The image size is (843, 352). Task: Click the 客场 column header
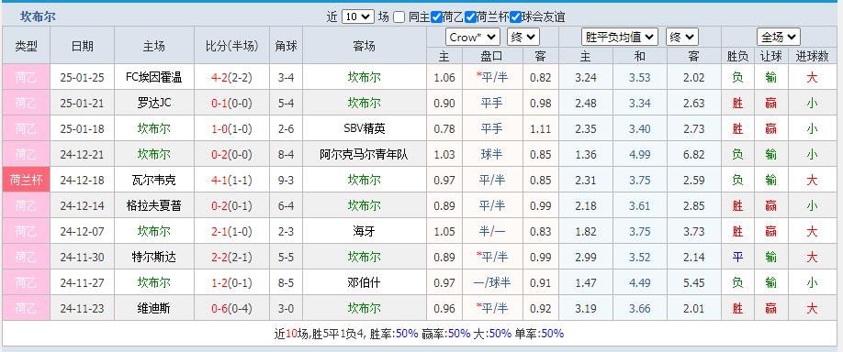coord(364,46)
